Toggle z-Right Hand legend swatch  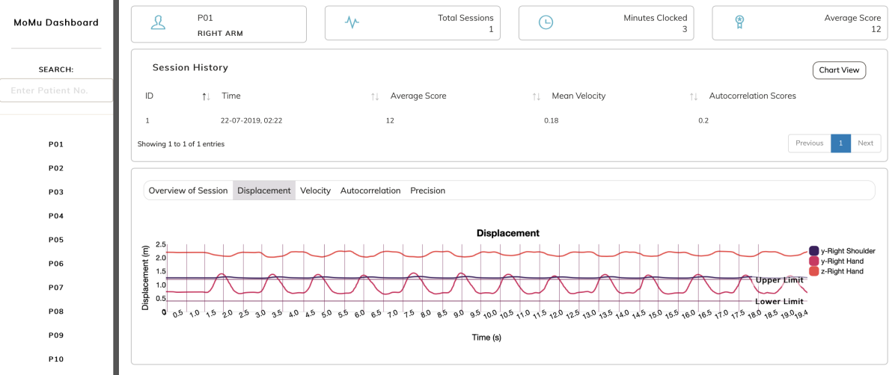pos(814,271)
